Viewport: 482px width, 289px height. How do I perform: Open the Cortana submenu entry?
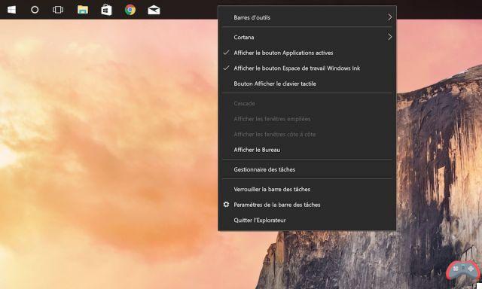coord(307,37)
